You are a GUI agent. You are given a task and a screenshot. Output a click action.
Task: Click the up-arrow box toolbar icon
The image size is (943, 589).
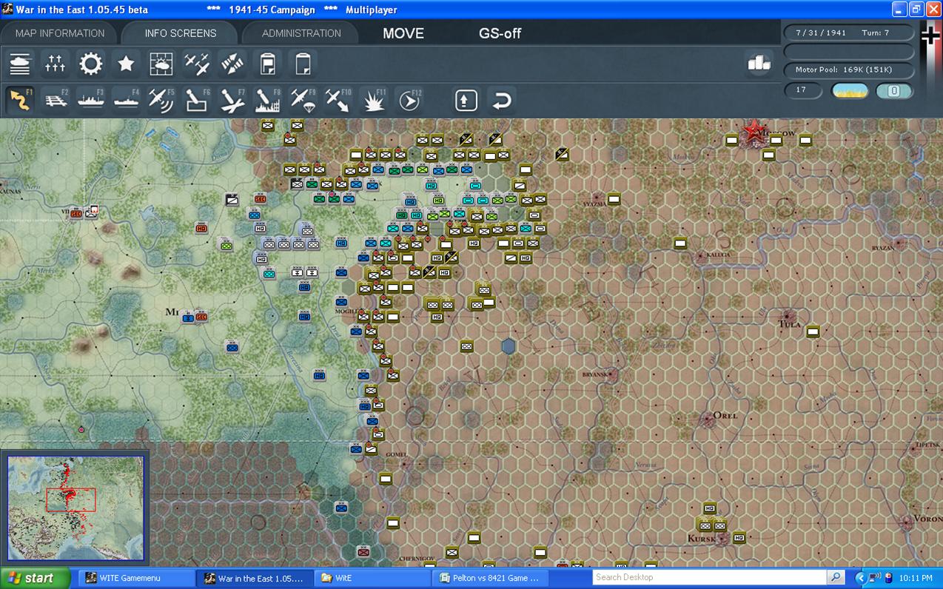[466, 100]
